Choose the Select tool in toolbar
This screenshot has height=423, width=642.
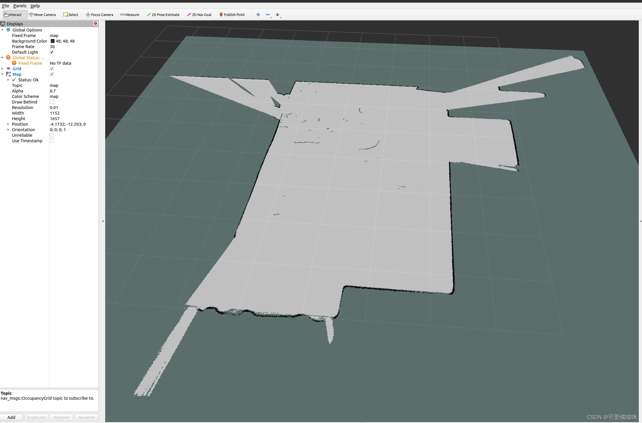point(71,15)
